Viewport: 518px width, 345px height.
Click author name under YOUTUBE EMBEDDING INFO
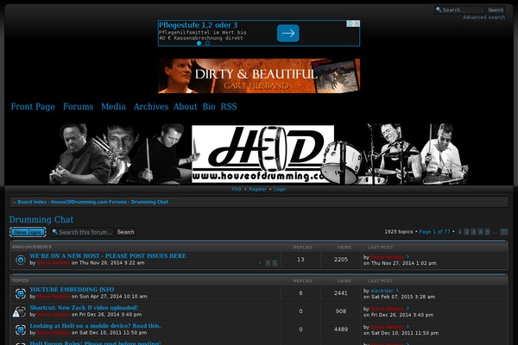coord(54,297)
